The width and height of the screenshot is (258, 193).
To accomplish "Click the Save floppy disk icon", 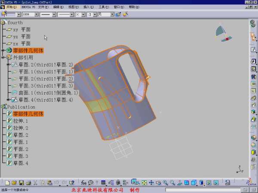I will pyautogui.click(x=21, y=183).
